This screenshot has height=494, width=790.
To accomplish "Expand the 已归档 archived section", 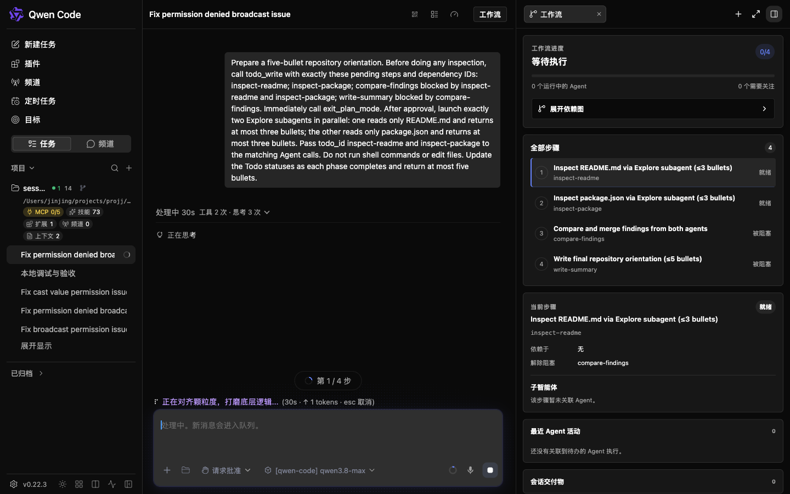I will (27, 373).
